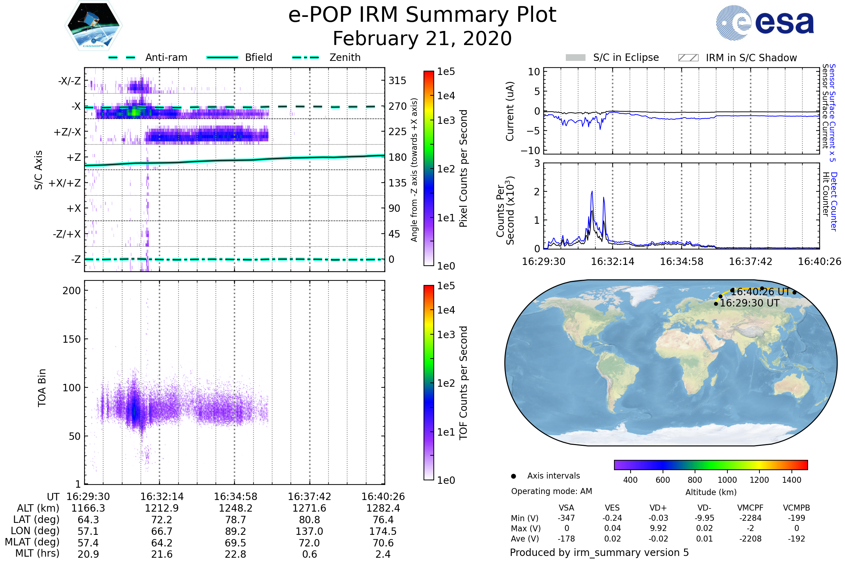Click the world map orbit track thumbnail
The height and width of the screenshot is (563, 845).
point(671,363)
